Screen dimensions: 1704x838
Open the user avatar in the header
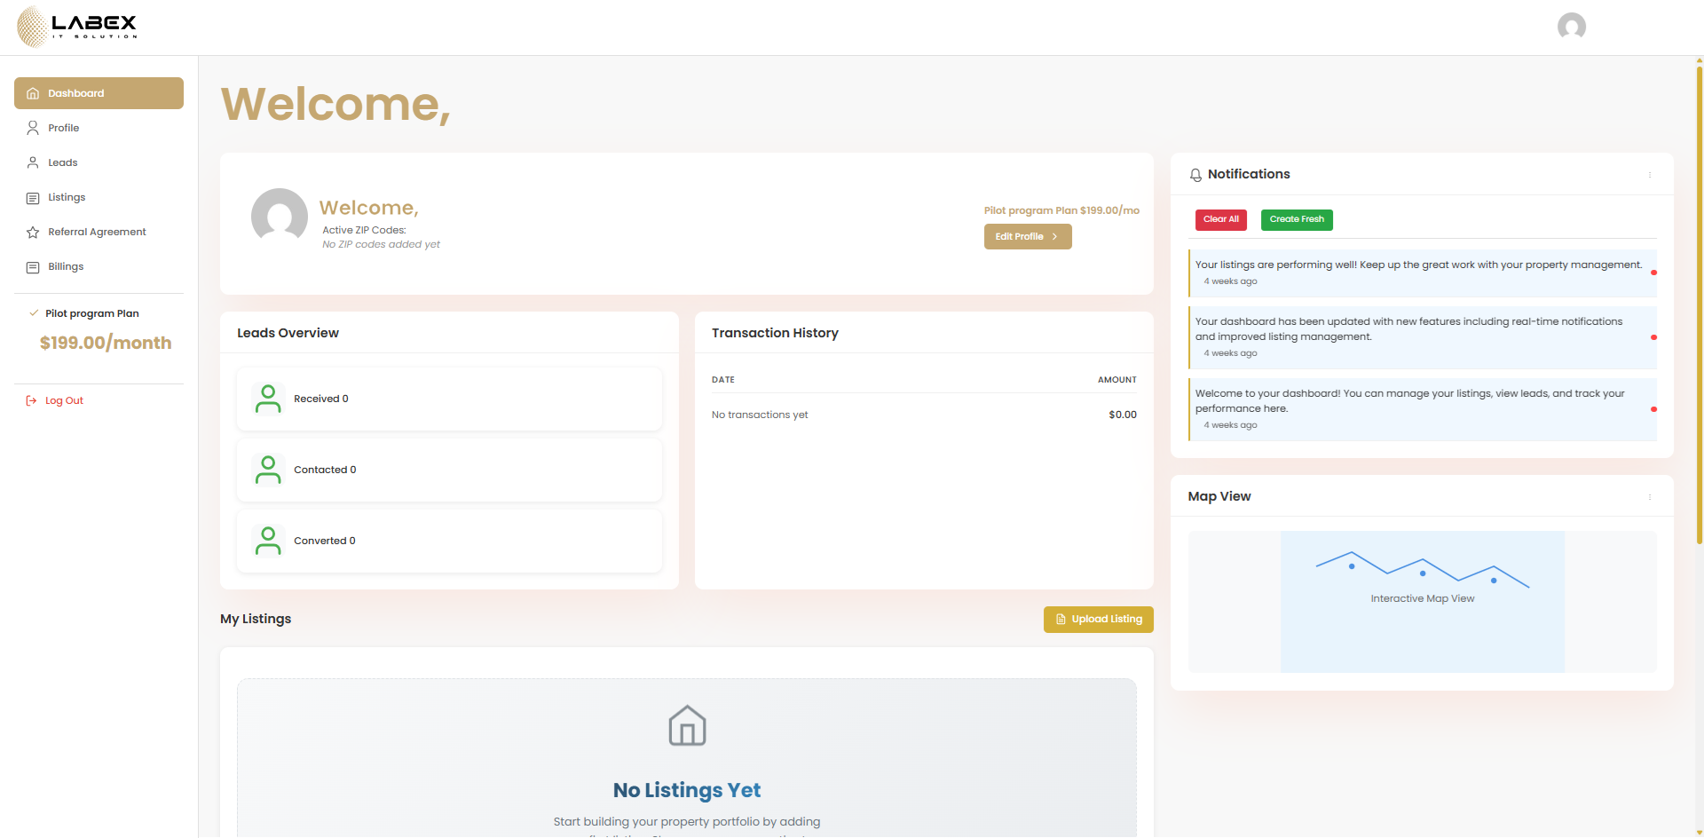tap(1571, 27)
